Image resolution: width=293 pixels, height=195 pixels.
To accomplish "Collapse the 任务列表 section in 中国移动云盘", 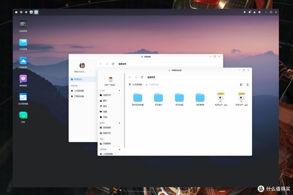I will [119, 149].
